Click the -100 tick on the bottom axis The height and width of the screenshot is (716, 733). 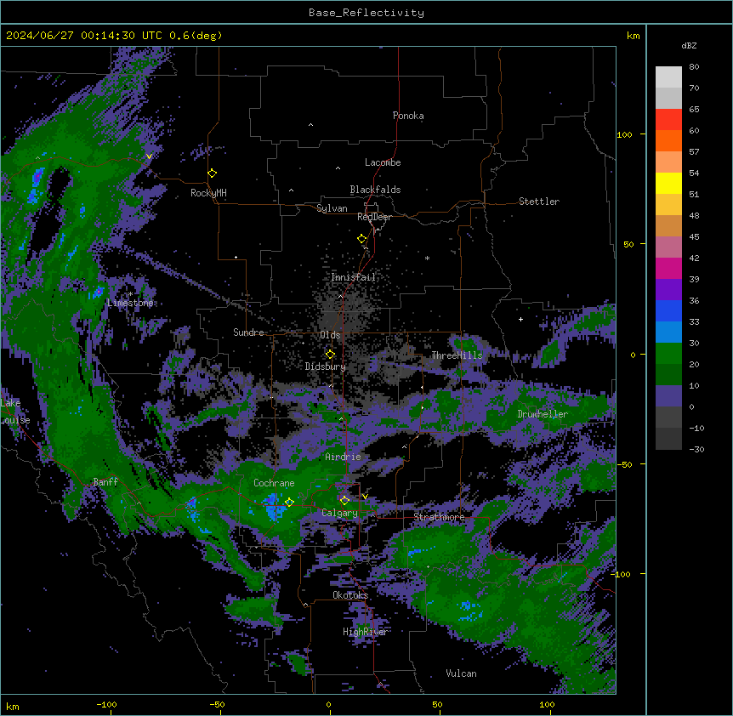[x=106, y=704]
